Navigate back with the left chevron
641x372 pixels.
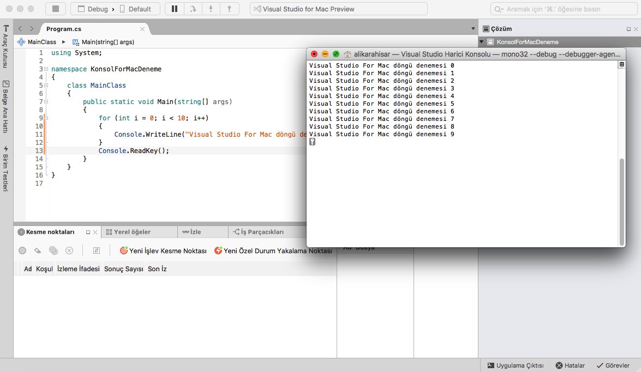point(20,29)
